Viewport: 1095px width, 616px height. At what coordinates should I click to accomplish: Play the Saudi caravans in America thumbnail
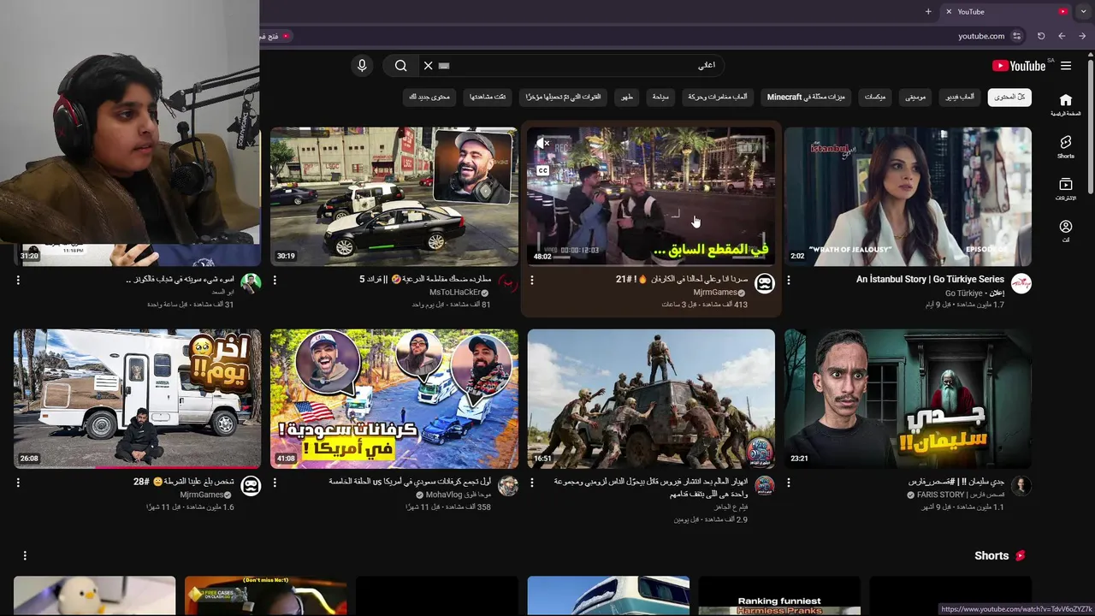(x=394, y=399)
